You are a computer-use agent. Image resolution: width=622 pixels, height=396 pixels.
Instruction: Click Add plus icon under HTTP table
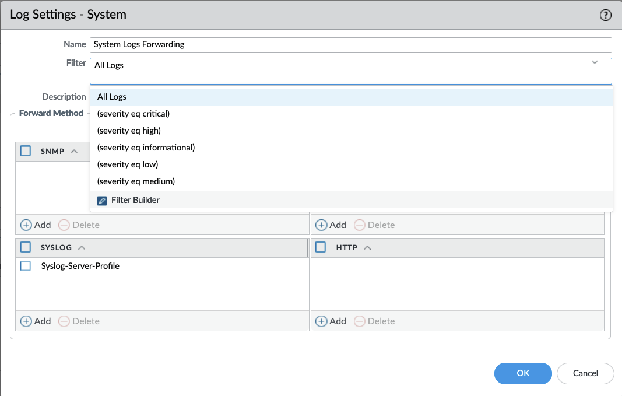[321, 321]
